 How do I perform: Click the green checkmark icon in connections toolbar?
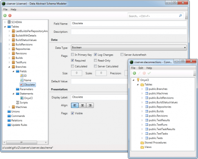pyautogui.click(x=149, y=73)
